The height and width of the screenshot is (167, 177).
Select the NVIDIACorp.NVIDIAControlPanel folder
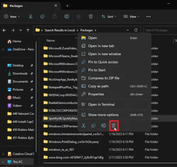click(60, 95)
